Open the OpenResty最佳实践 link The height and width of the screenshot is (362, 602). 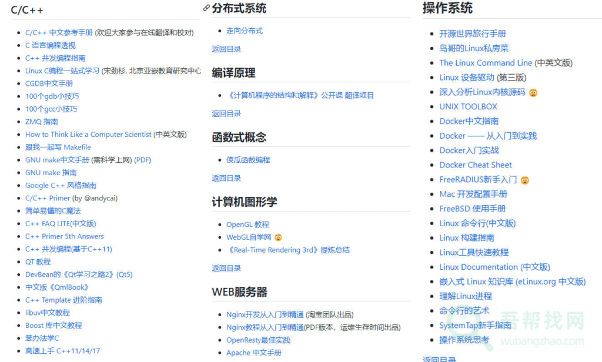258,340
